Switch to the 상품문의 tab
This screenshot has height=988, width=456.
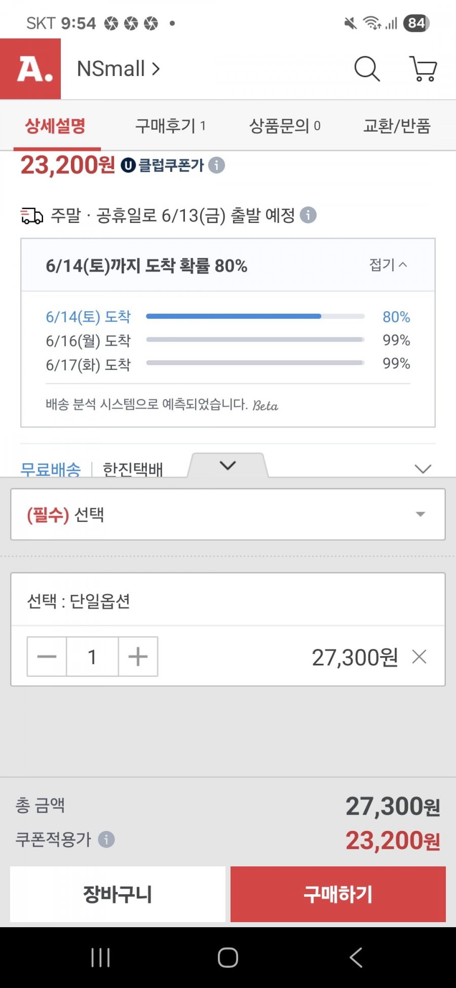pyautogui.click(x=285, y=126)
